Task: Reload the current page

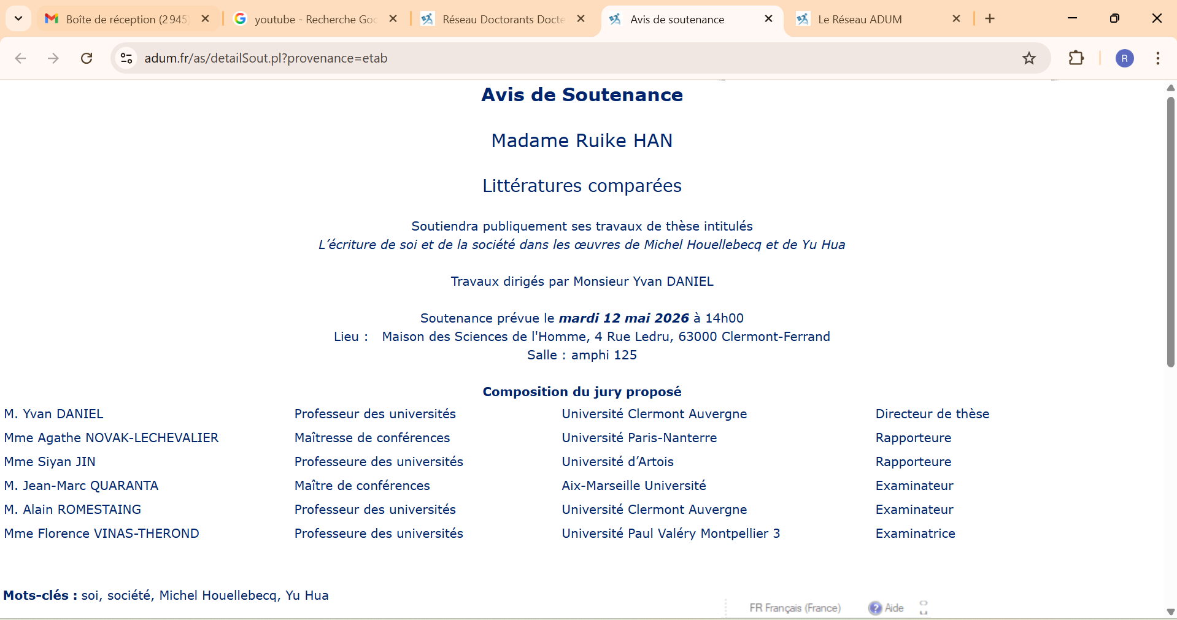Action: 87,58
